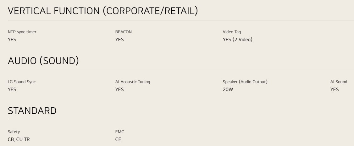The width and height of the screenshot is (354, 146).
Task: Click the CB, CU TR safety value
Action: [19, 139]
